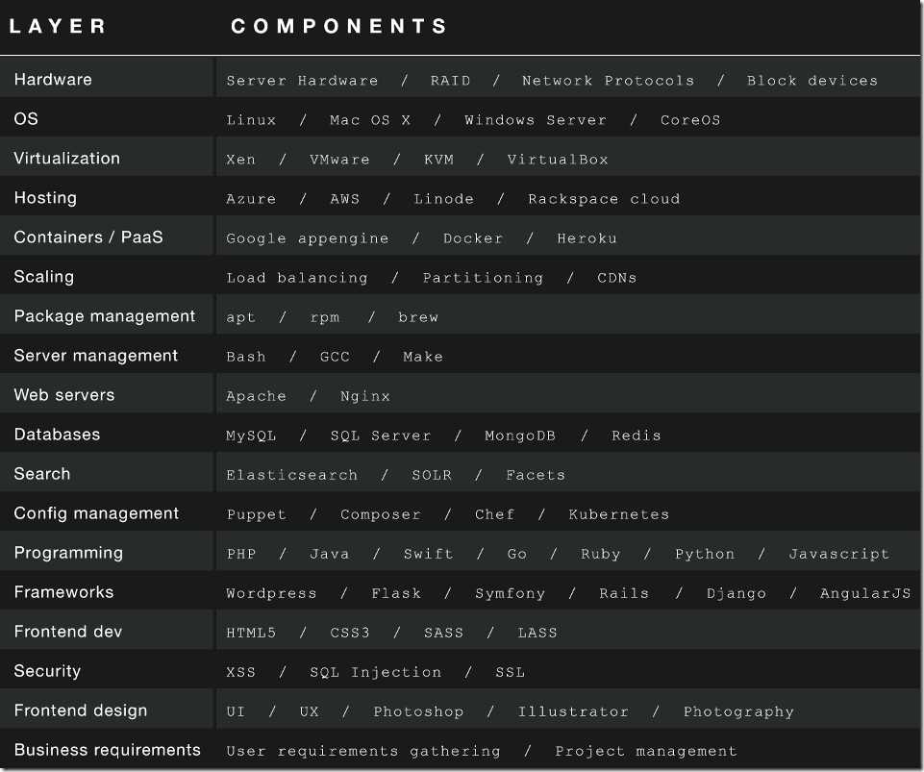Select the Virtualization layer label
The width and height of the screenshot is (924, 772).
67,159
